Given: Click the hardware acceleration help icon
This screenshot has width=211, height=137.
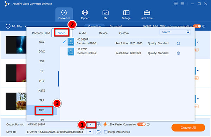Looking at the screenshot, I should coord(204,26).
